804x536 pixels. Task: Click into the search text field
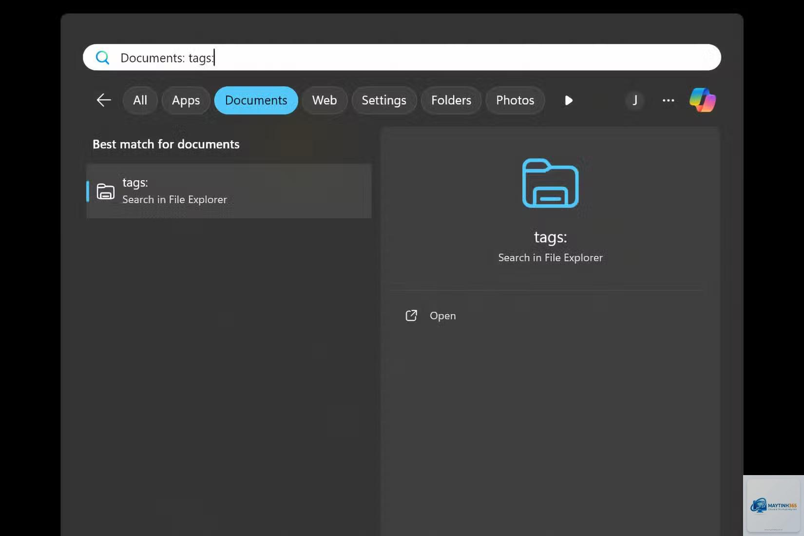click(x=402, y=57)
